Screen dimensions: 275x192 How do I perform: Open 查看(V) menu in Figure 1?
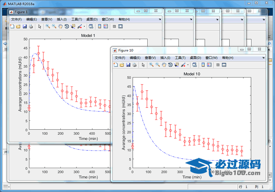[x=47, y=20]
